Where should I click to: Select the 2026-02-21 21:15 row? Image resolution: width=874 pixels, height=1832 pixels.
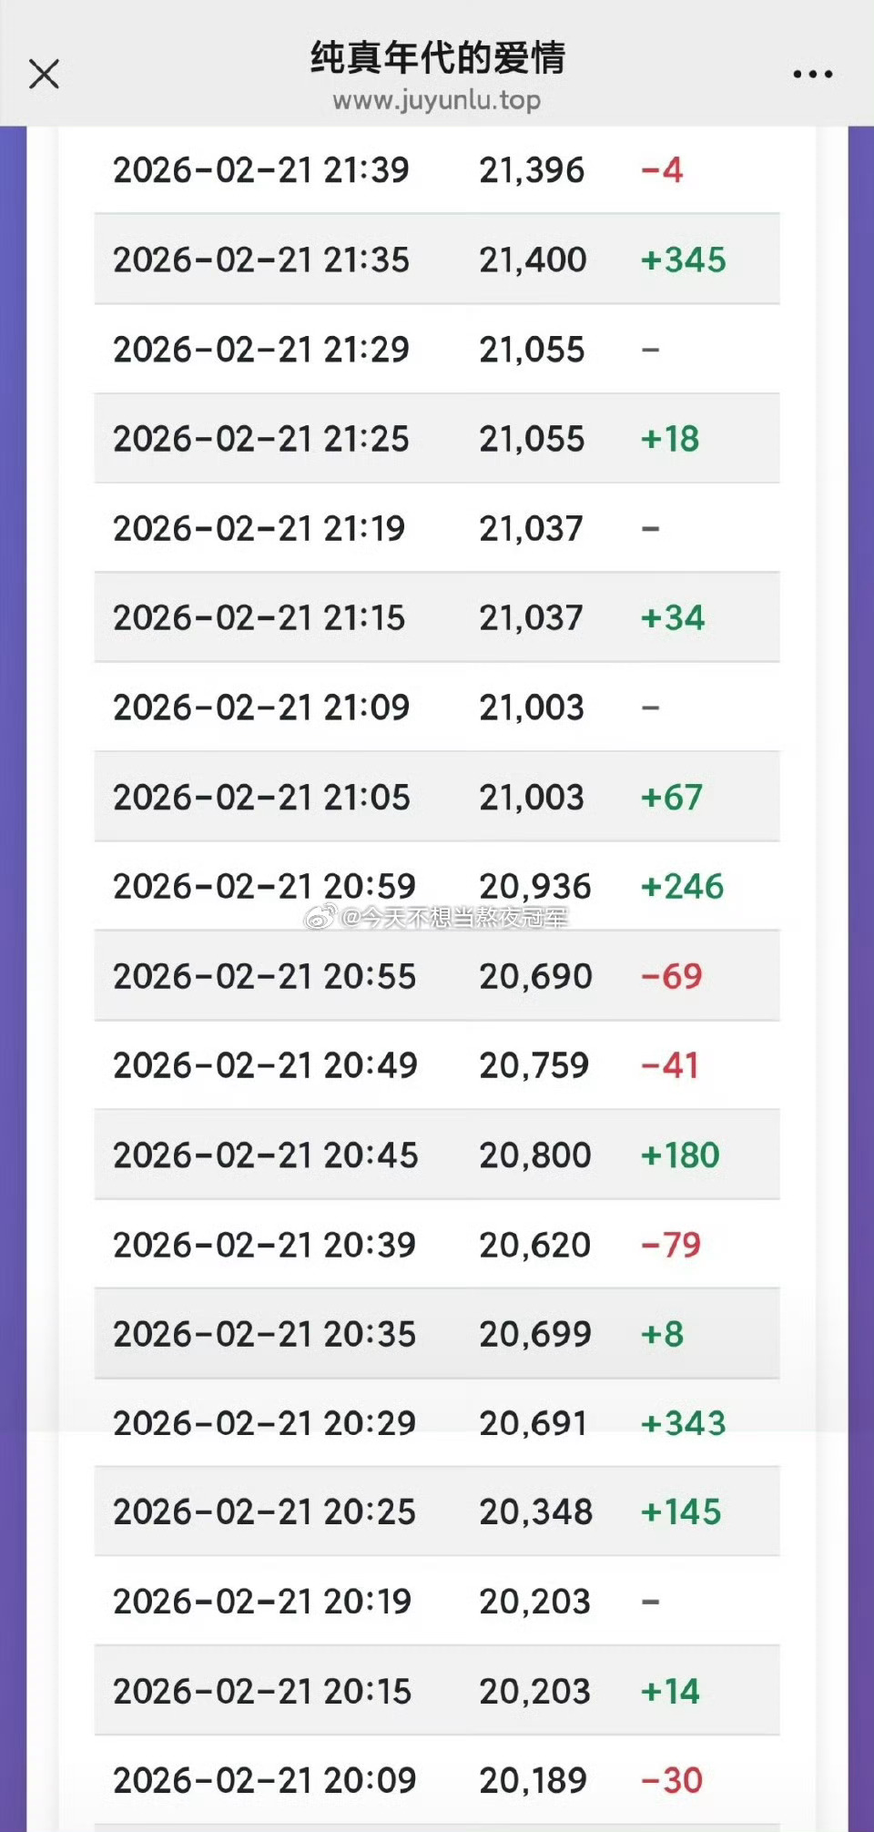[437, 617]
